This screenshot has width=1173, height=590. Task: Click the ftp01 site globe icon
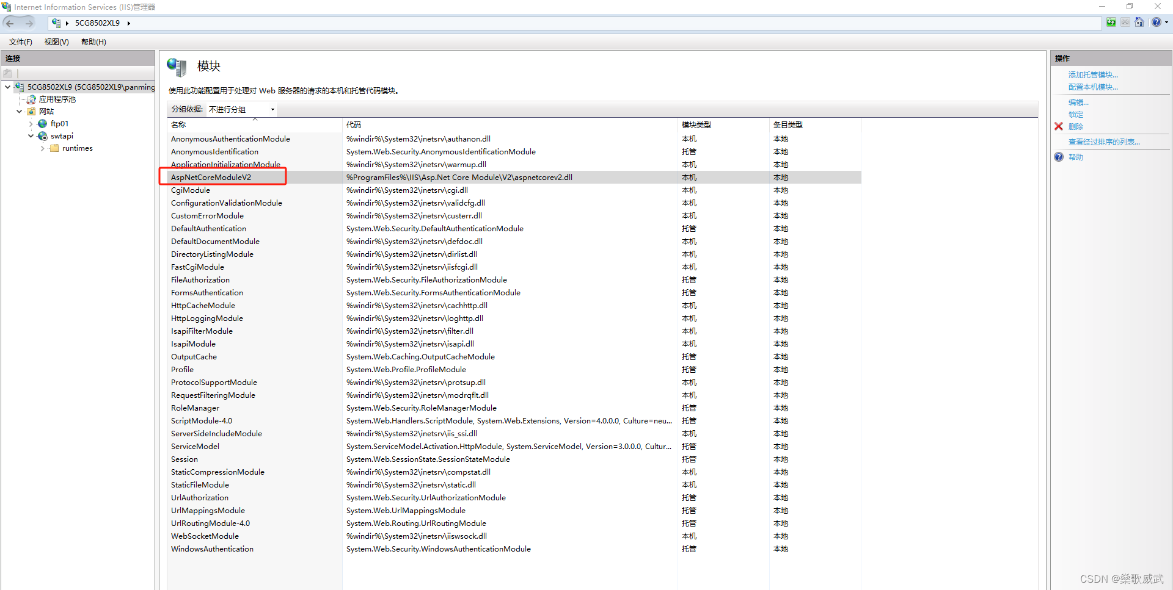pyautogui.click(x=43, y=124)
